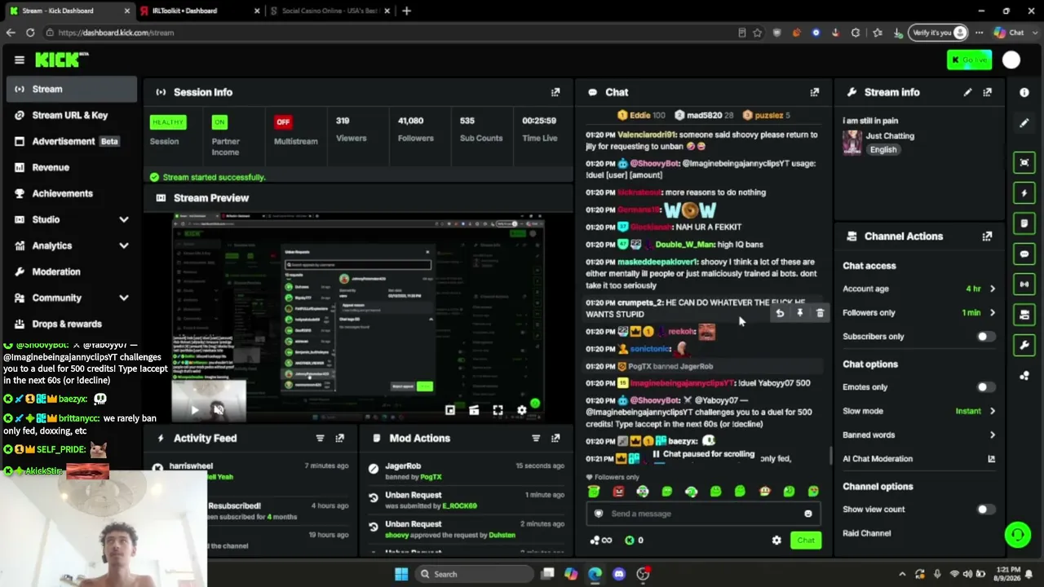Open Slow mode options
Screen dimensions: 1044x587
(919, 411)
